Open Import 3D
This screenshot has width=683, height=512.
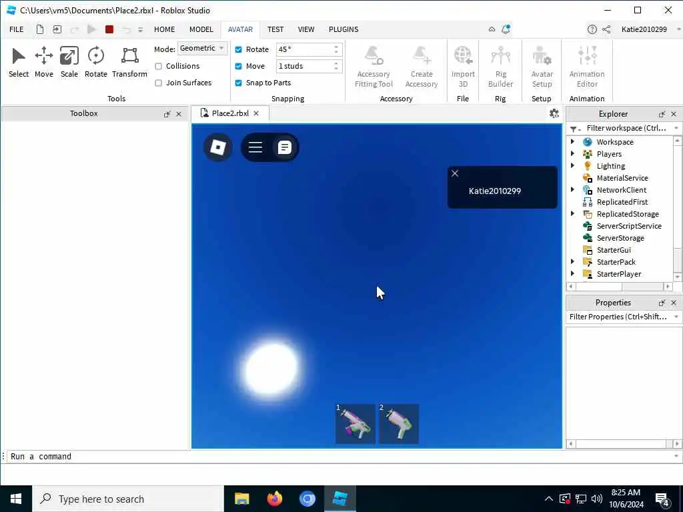coord(463,67)
